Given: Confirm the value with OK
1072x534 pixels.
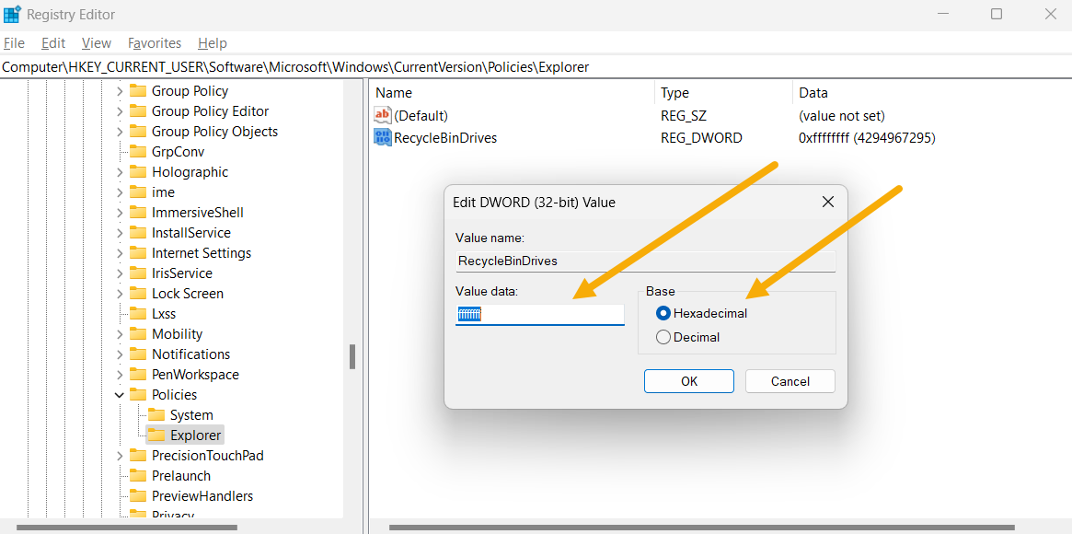Looking at the screenshot, I should point(688,380).
